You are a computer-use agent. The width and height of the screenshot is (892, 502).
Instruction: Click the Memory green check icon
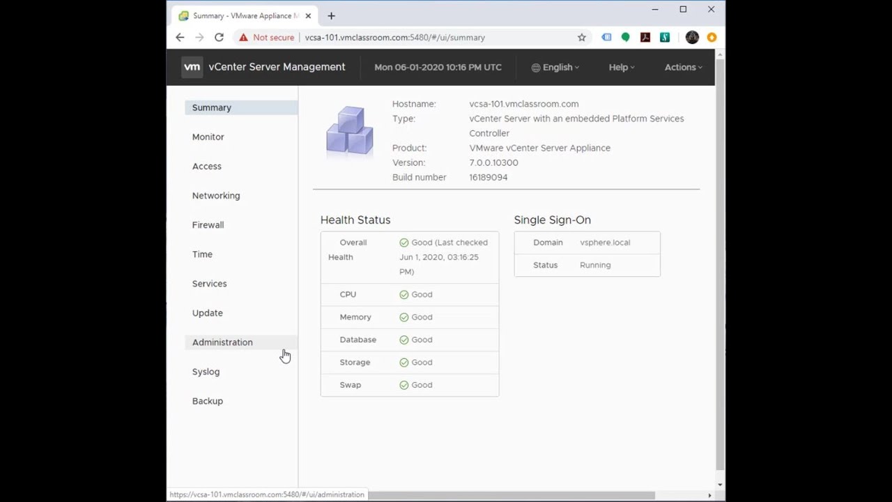[x=404, y=317]
